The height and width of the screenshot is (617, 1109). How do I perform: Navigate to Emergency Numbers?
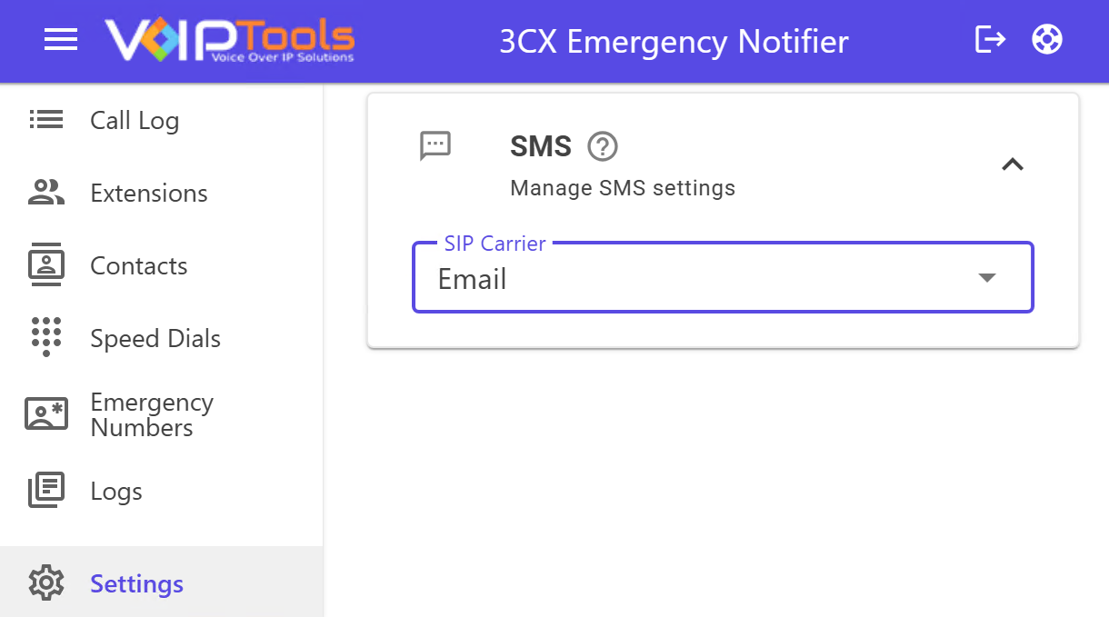[152, 415]
